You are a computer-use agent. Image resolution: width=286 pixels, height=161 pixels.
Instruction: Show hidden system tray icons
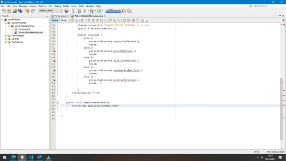click(x=257, y=157)
